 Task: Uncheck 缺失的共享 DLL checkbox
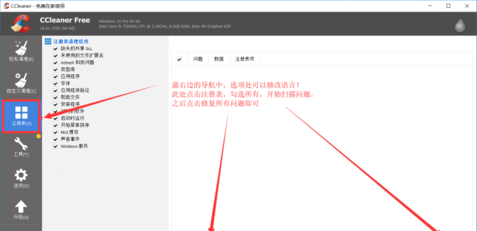[x=56, y=49]
